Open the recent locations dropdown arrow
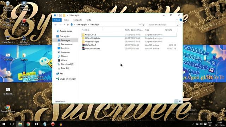 point(64,25)
